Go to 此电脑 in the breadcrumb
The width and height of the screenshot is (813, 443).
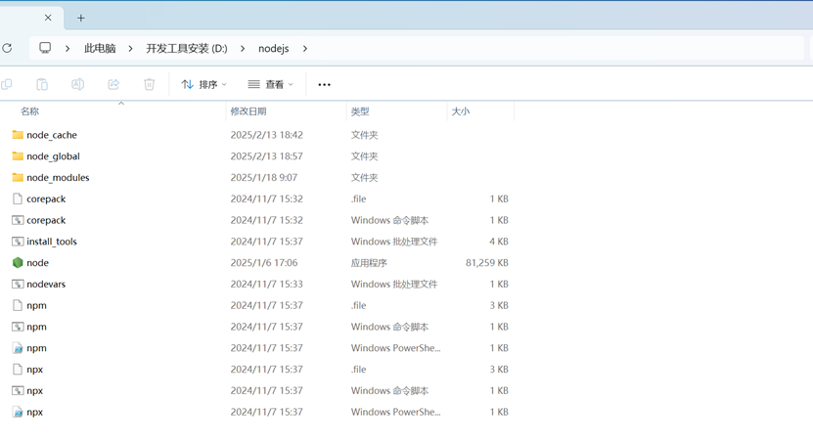pyautogui.click(x=100, y=48)
